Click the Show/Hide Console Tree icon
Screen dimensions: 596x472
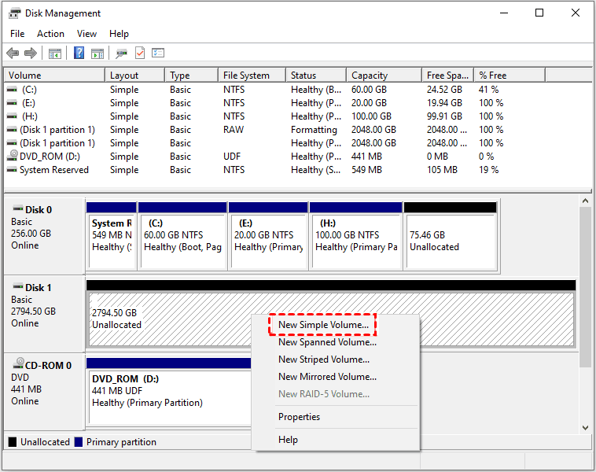tap(54, 53)
